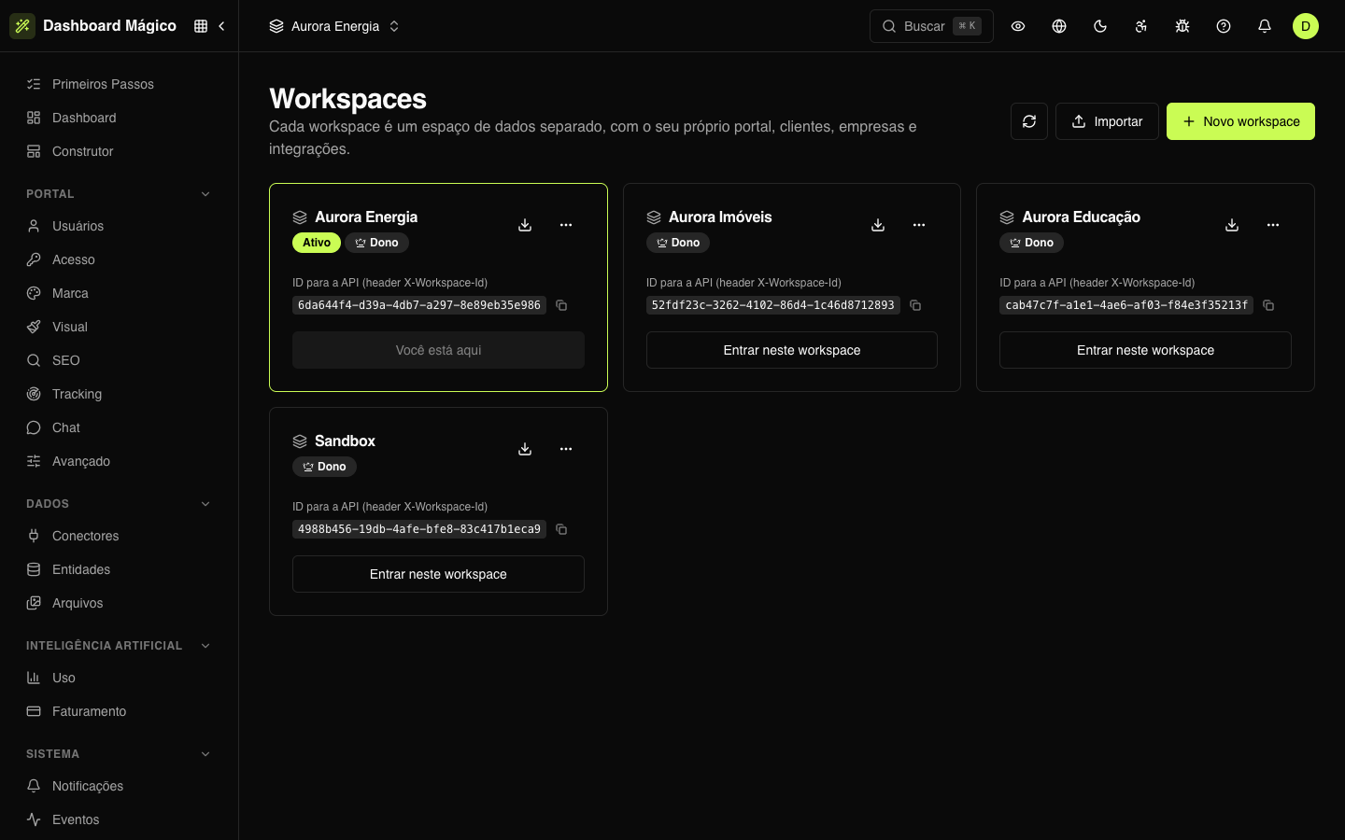Viewport: 1345px width, 840px height.
Task: Open the three-dot menu on Aurora Imóveis
Action: coord(919,225)
